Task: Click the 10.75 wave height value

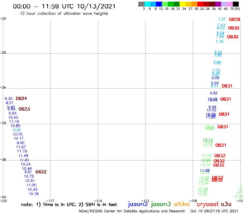Action: click(29, 176)
